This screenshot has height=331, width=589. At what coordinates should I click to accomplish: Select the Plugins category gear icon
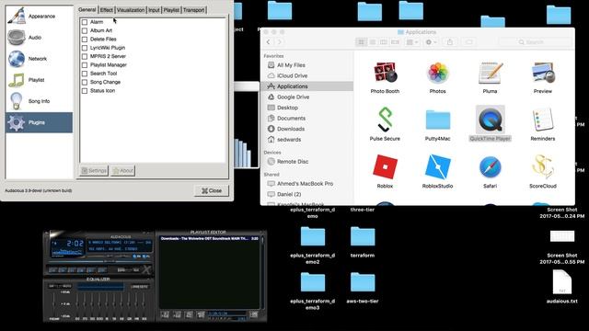[x=17, y=122]
